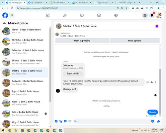The image size is (166, 133).
Task: Send a thumbs-up like
Action: (x=158, y=121)
